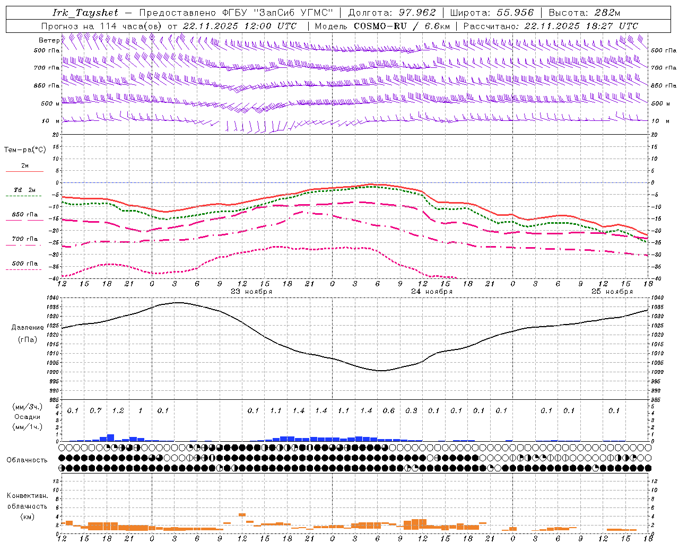
Task: Click the "(км)" unit under convective cloud label
Action: coord(28,516)
